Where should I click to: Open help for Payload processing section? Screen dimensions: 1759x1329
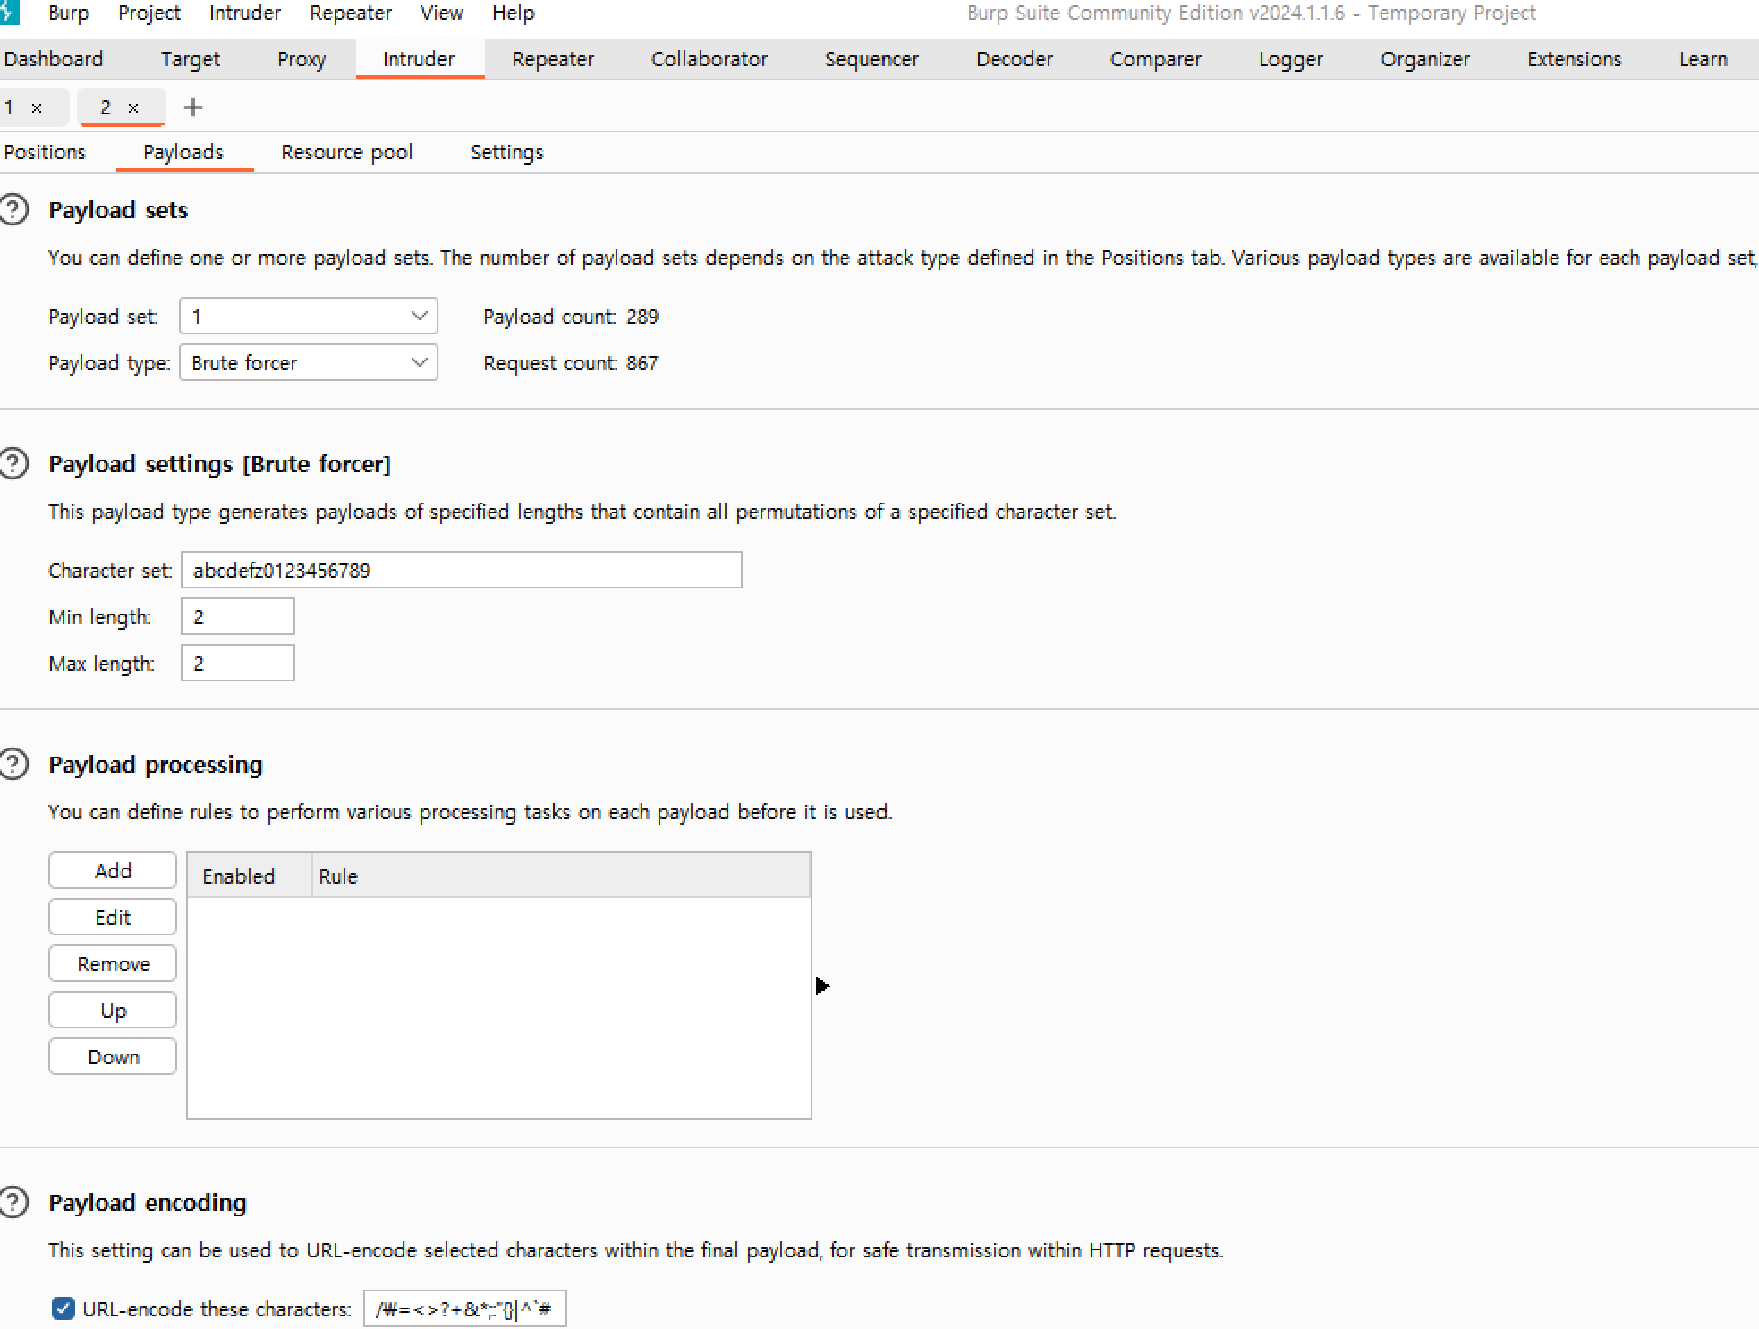coord(13,765)
